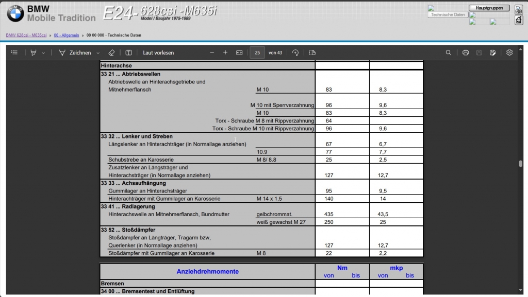The image size is (528, 297).
Task: Start Laut vorlesen read aloud
Action: (x=158, y=53)
